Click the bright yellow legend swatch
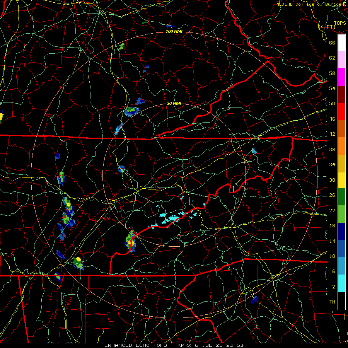The width and height of the screenshot is (348, 348). (341, 180)
